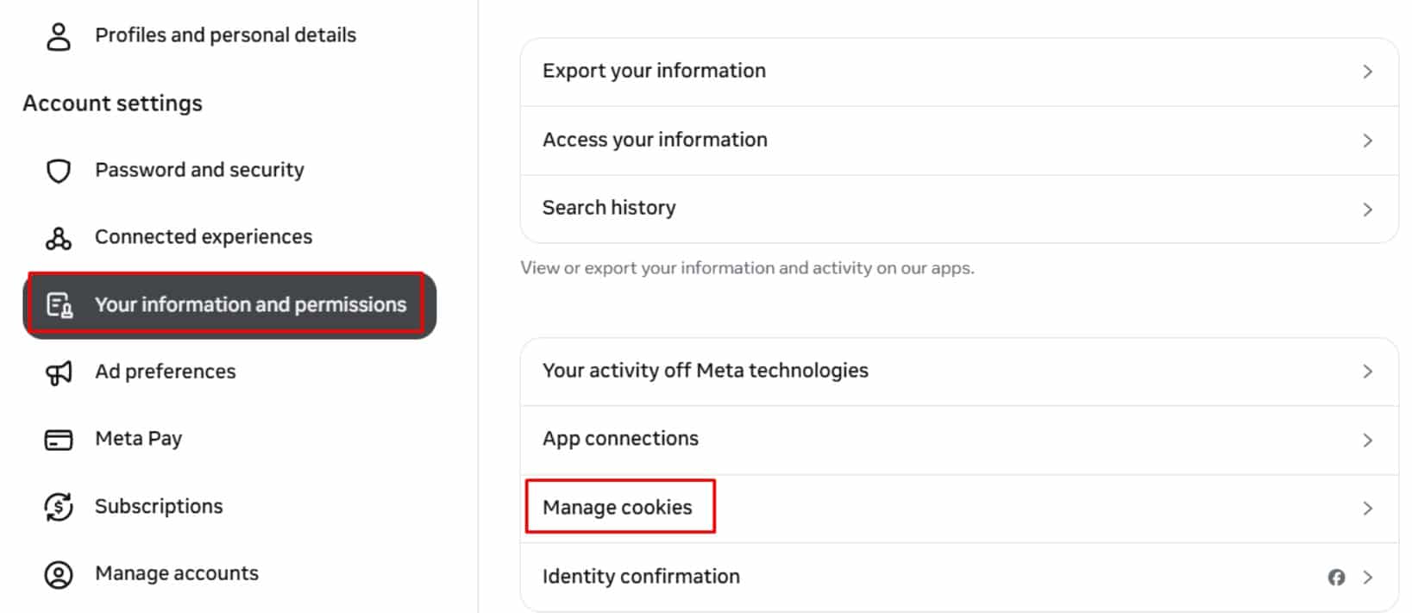Open Identity confirmation option

coord(959,577)
